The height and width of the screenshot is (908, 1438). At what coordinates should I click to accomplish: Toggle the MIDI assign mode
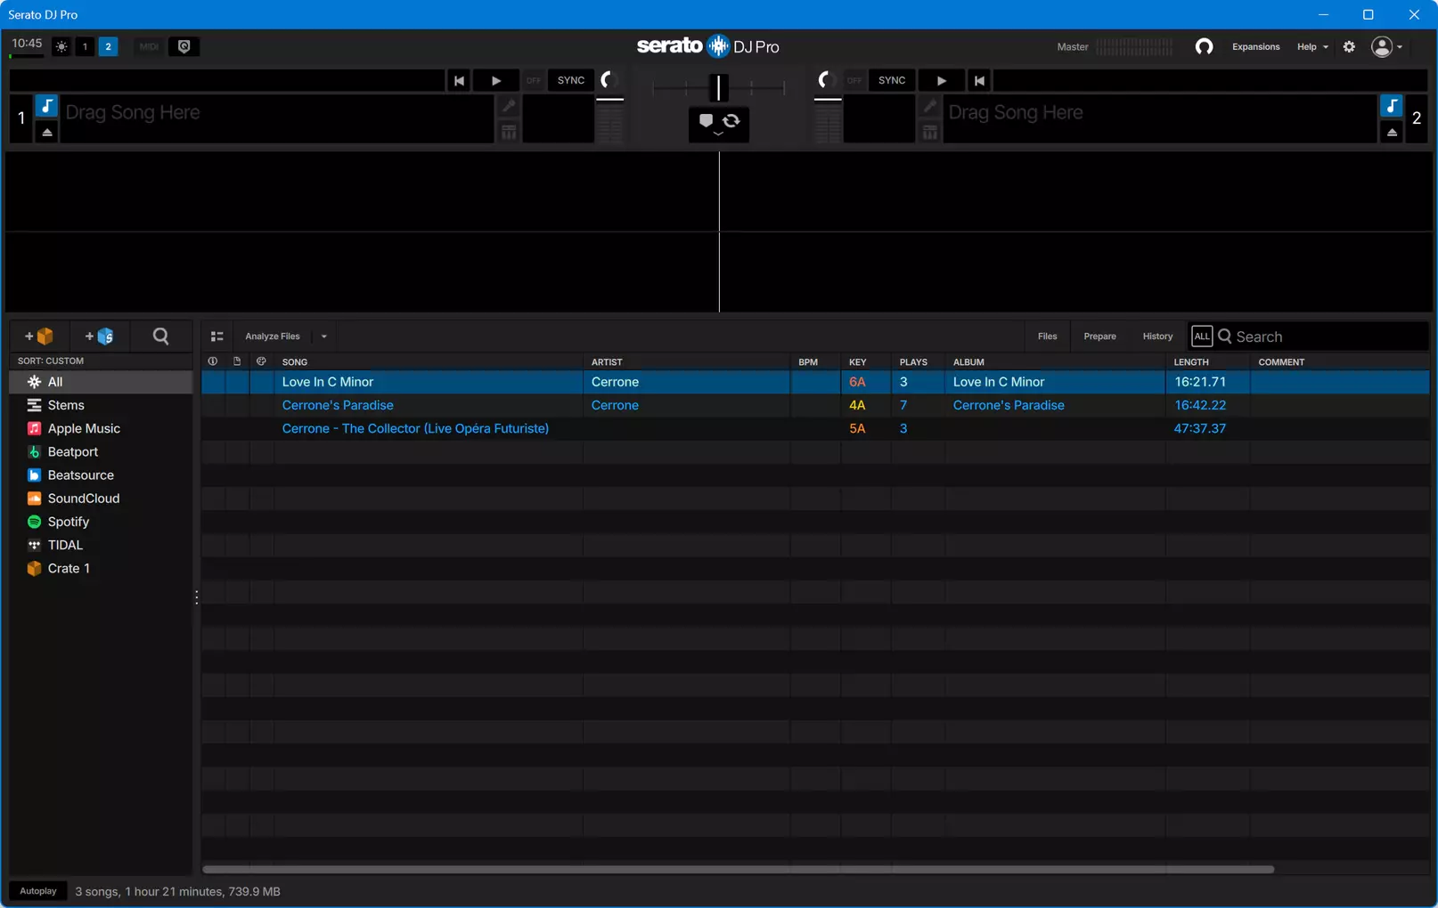point(149,46)
